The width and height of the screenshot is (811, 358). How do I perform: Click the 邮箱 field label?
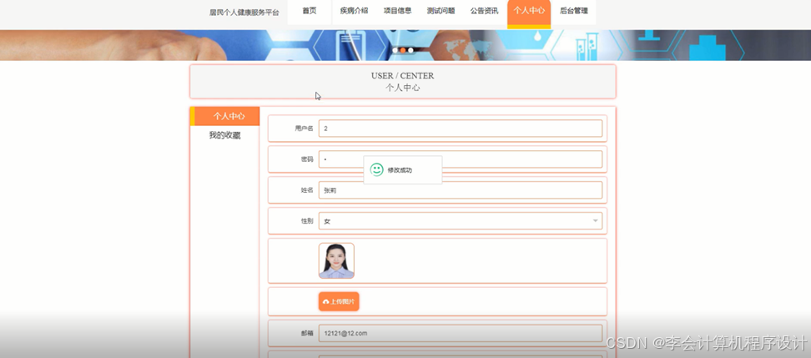(x=307, y=333)
